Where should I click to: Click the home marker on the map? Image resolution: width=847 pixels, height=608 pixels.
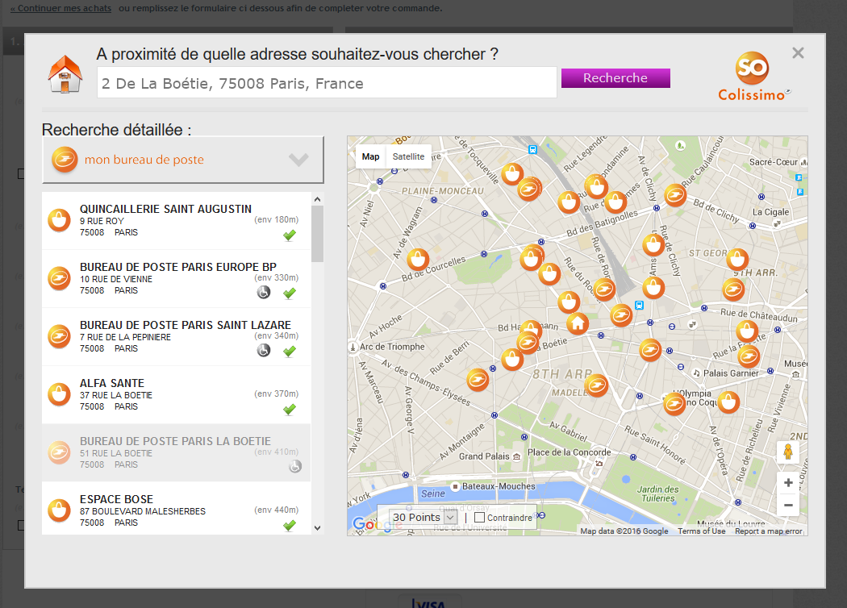pos(578,323)
